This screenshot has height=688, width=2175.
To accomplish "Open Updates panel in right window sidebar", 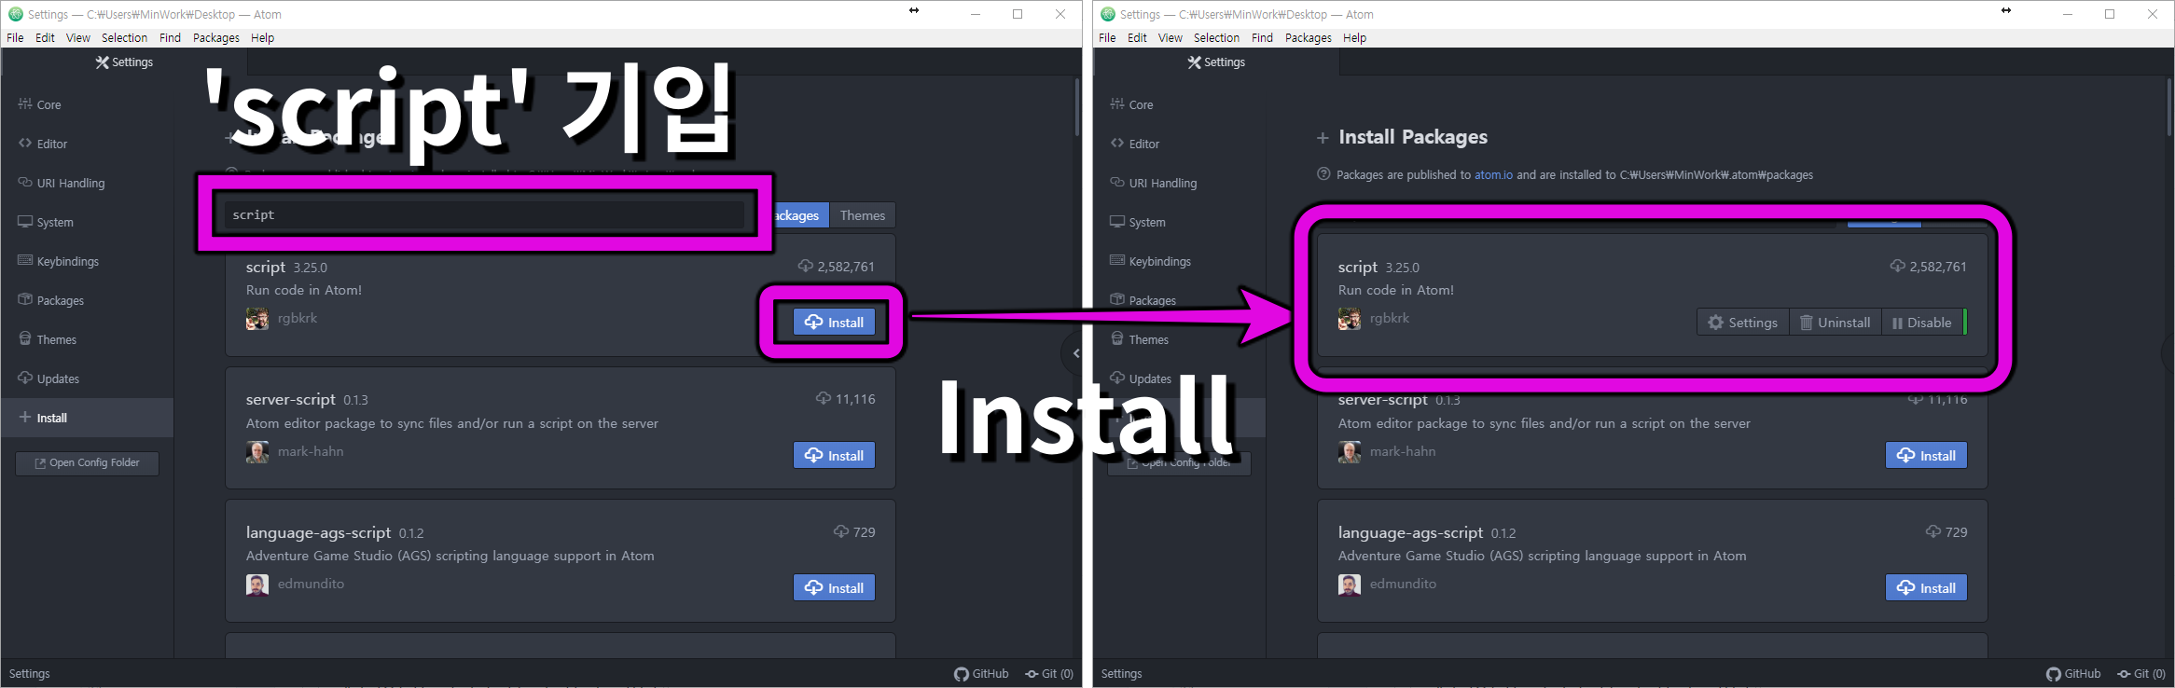I will tap(1141, 378).
